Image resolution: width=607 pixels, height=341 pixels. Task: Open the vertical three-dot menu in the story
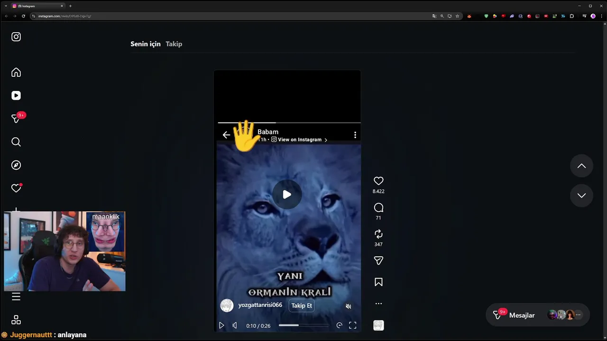(x=355, y=135)
